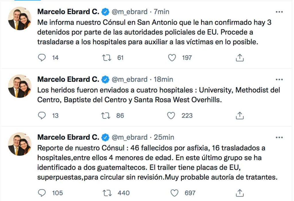294x201 pixels.
Task: Reply to the tweet with 105 replies
Action: click(42, 193)
